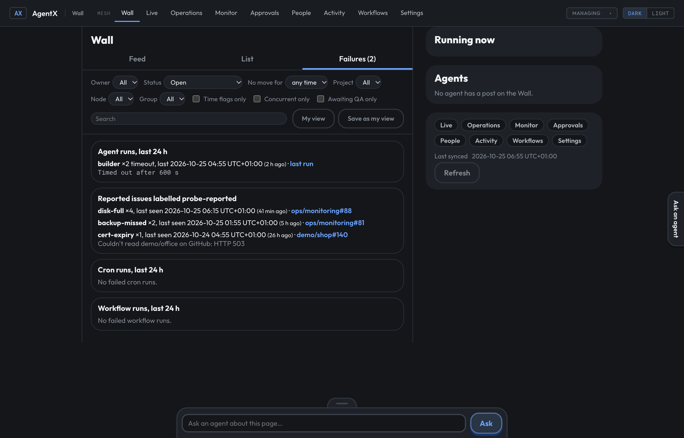
Task: Open ops/monitoring#88 issue link
Action: click(321, 211)
